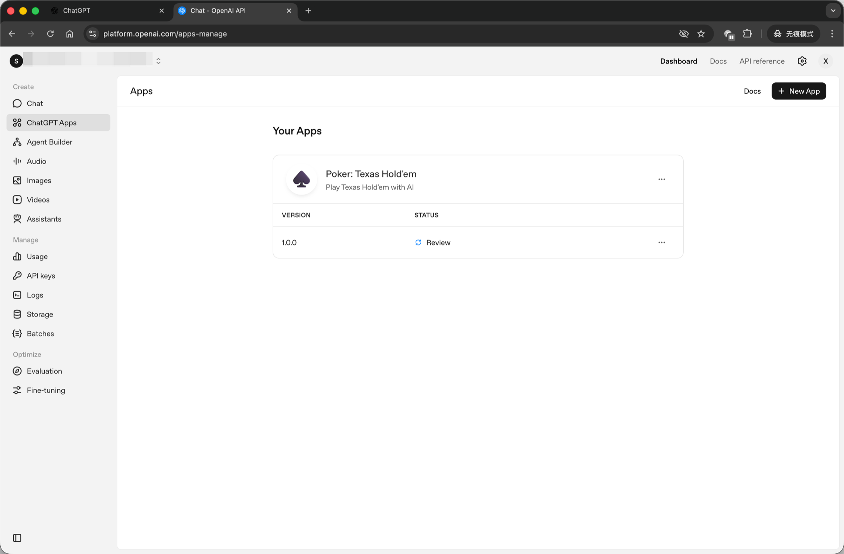Open API keys from Manage section

41,276
